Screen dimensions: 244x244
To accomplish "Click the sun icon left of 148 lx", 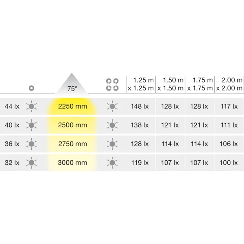I will 112,107.
